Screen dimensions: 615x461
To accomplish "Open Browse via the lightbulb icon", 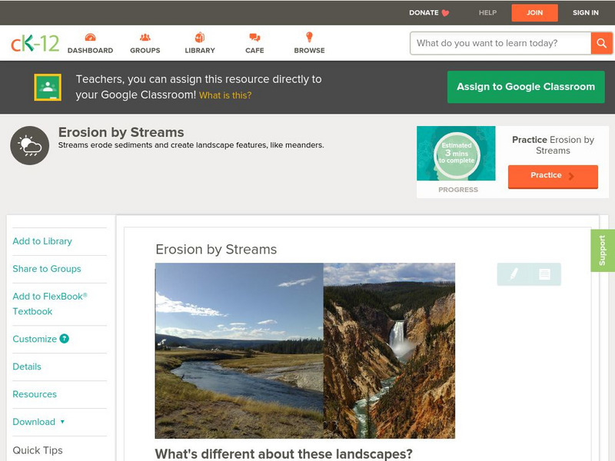I will 309,36.
